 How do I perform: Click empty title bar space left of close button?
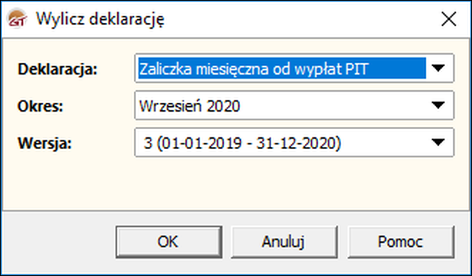coord(311,20)
